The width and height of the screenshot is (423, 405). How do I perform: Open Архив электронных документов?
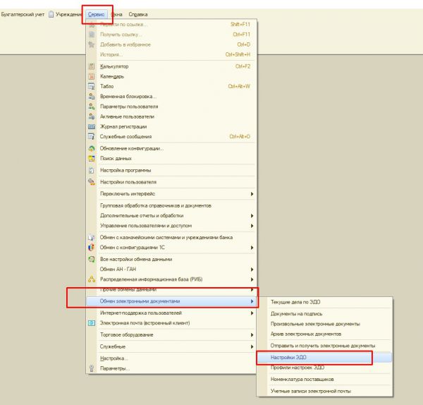tap(307, 334)
